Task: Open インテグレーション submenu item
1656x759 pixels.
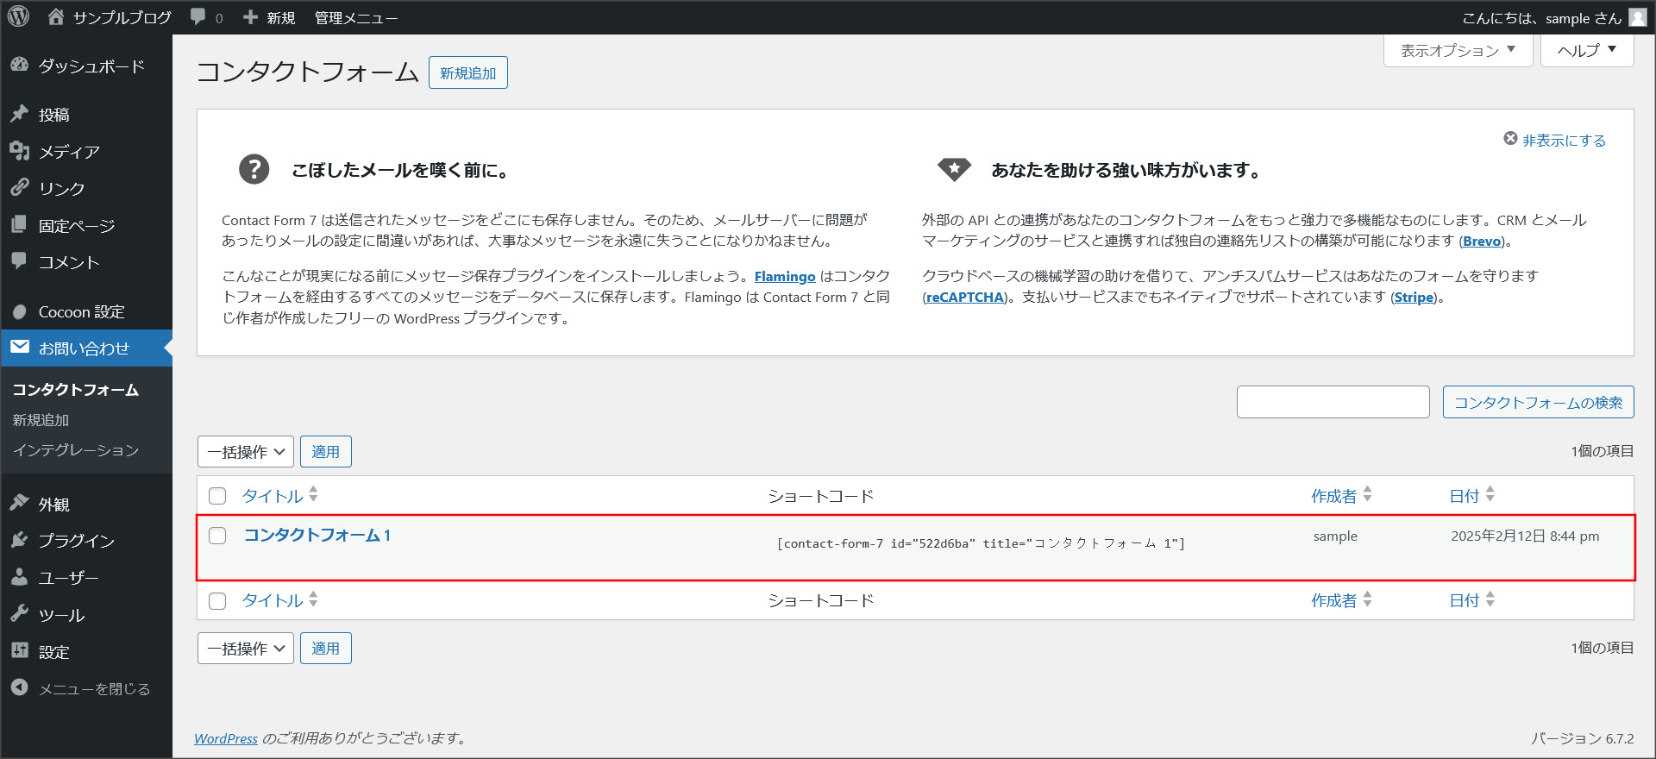Action: (76, 450)
